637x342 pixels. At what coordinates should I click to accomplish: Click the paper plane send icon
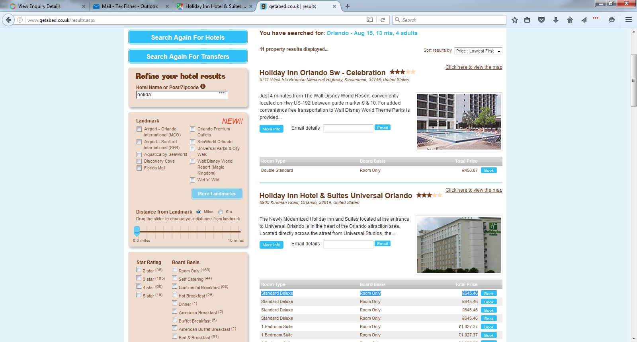584,20
